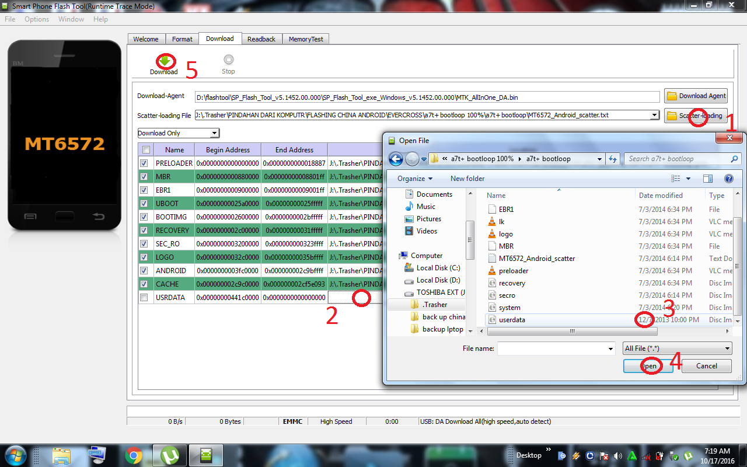Screen dimensions: 747x467
Task: Open the change view options dropdown
Action: pyautogui.click(x=689, y=179)
